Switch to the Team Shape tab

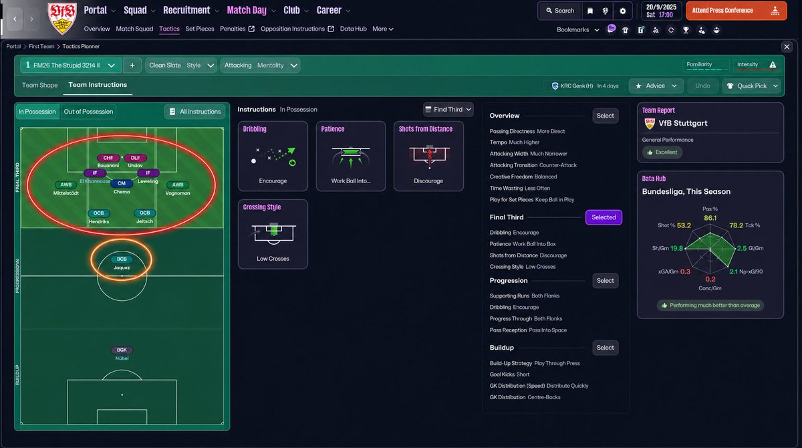[x=40, y=86]
